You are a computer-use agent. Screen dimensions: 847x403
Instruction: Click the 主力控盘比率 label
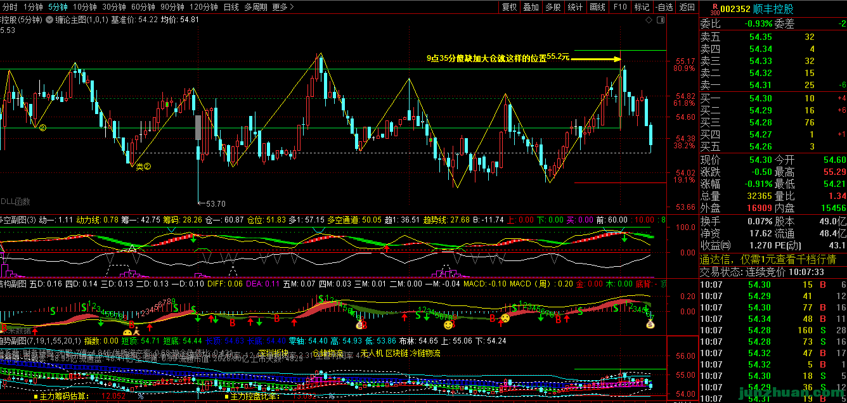(x=254, y=397)
